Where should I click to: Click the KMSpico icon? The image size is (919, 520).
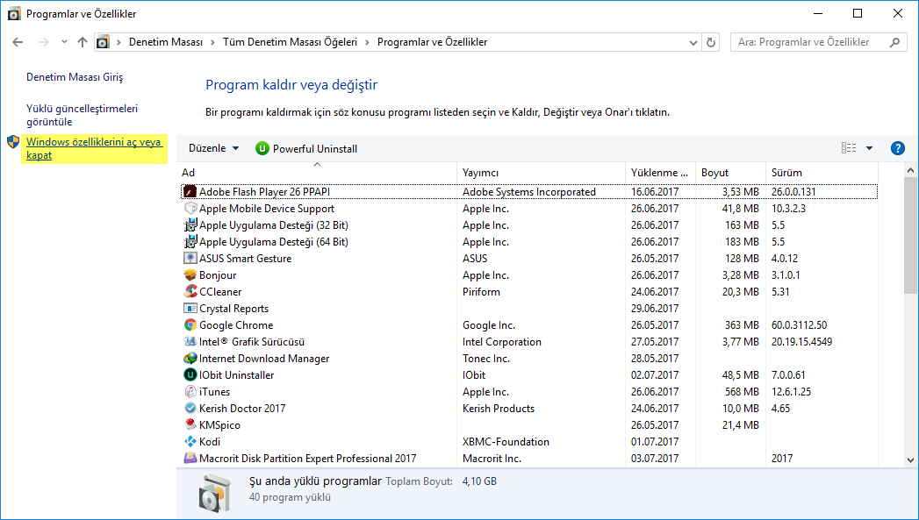coord(190,425)
